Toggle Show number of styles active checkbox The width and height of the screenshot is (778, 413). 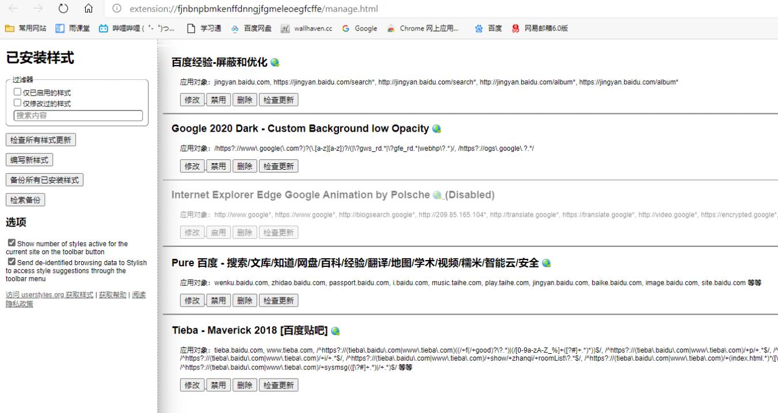(x=12, y=243)
